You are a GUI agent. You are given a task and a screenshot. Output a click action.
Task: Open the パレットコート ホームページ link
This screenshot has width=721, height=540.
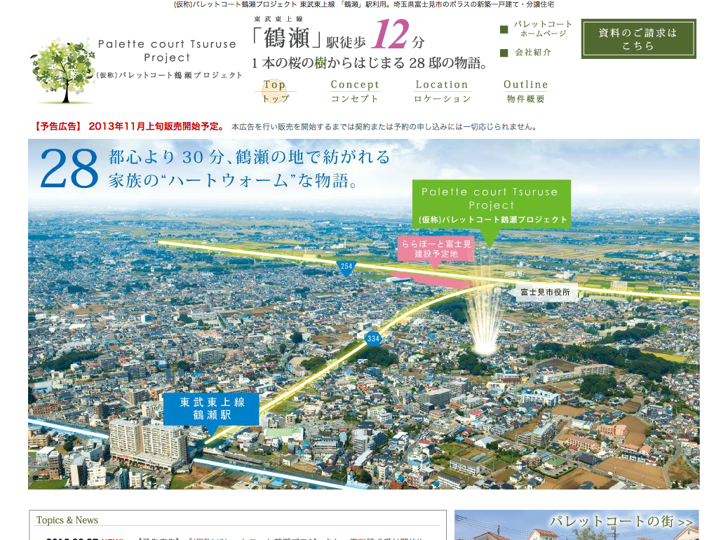(543, 29)
